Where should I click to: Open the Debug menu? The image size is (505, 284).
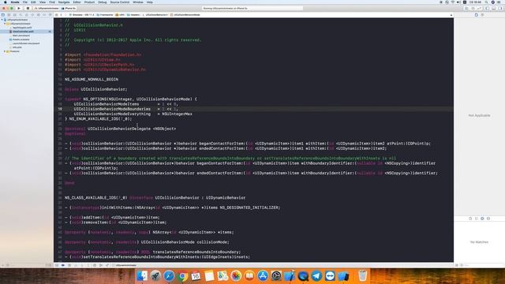coord(103,2)
